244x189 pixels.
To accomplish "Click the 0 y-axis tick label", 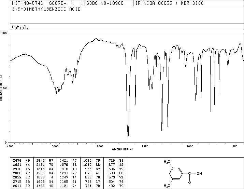I will pyautogui.click(x=6, y=143).
